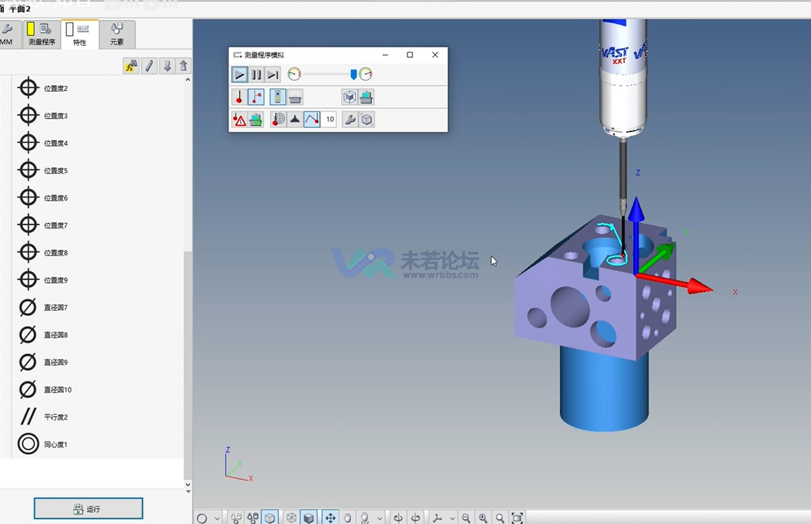Viewport: 811px width, 524px height.
Task: Open wrench settings in simulation window
Action: 350,120
